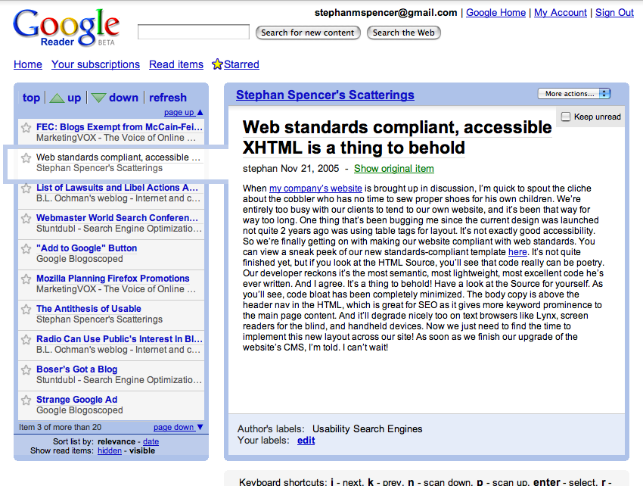Screen dimensions: 643x486
Task: Open the My Account link
Action: [x=560, y=13]
